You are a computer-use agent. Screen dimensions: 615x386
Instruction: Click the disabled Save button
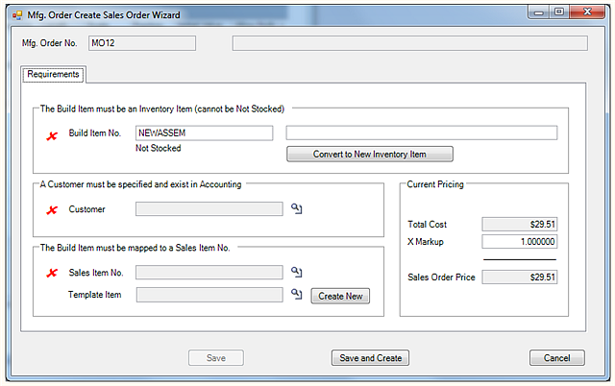216,358
